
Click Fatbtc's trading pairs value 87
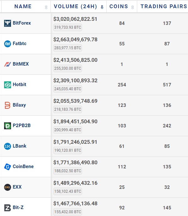167,44
